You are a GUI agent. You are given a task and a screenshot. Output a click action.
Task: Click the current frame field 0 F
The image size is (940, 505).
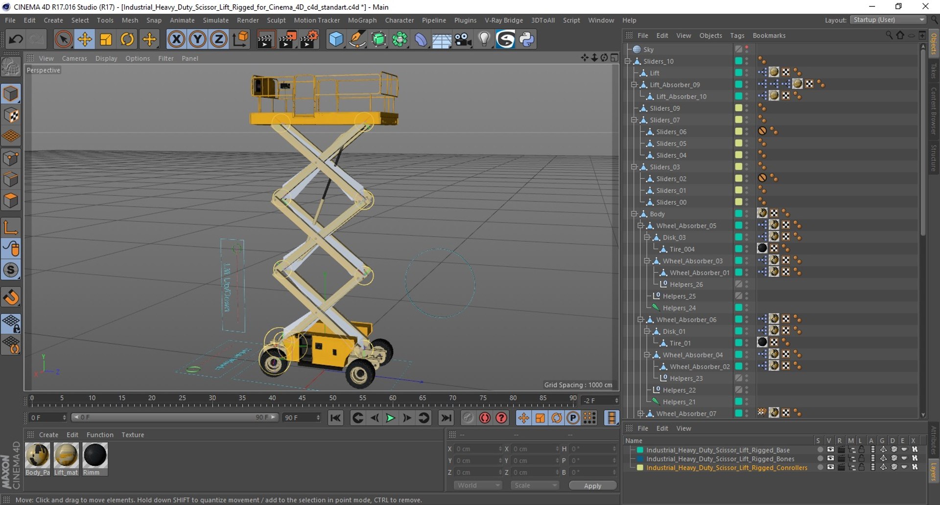[47, 417]
